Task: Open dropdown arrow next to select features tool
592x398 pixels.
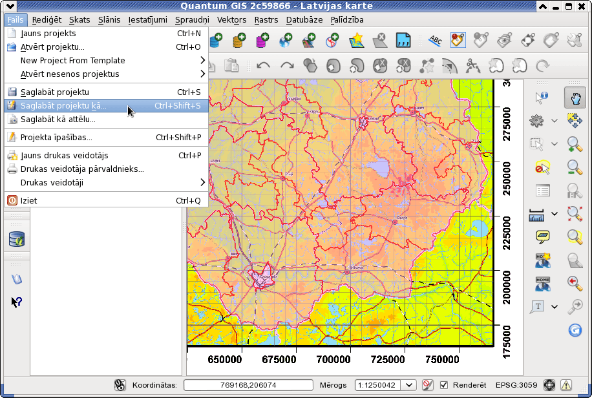Action: click(555, 144)
